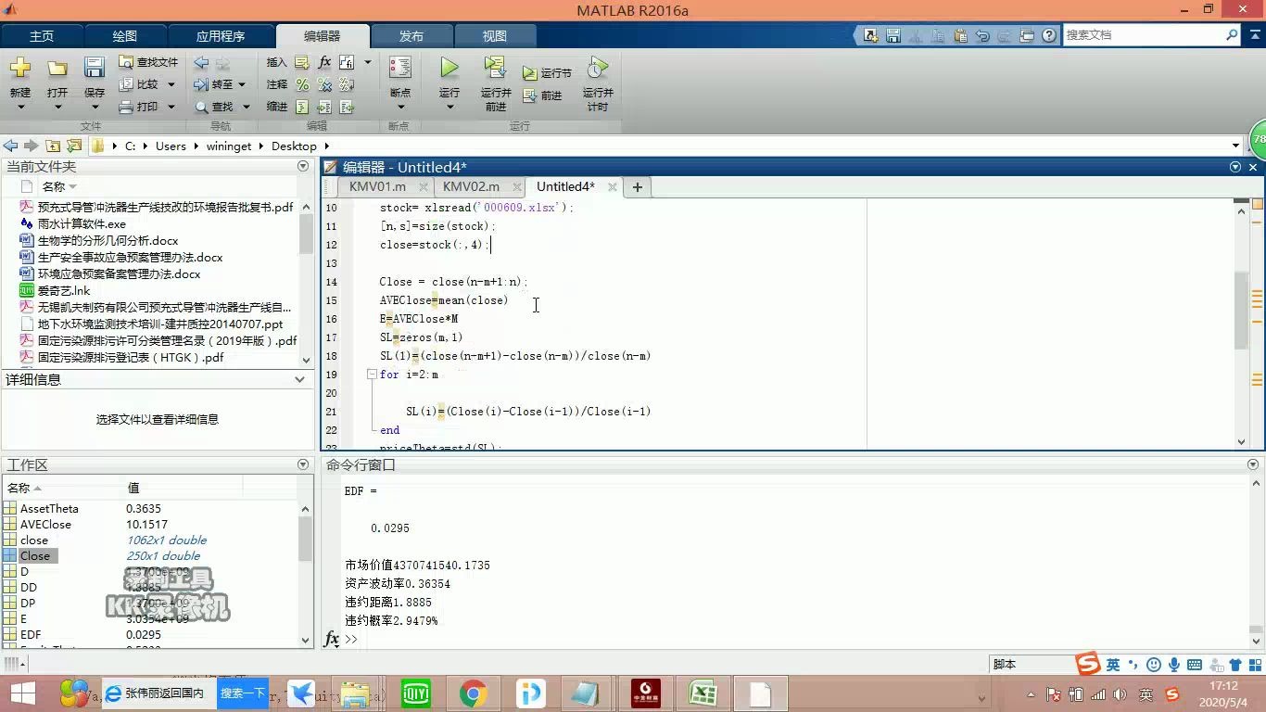Click the decrease indent icon
The image size is (1266, 712).
point(347,107)
